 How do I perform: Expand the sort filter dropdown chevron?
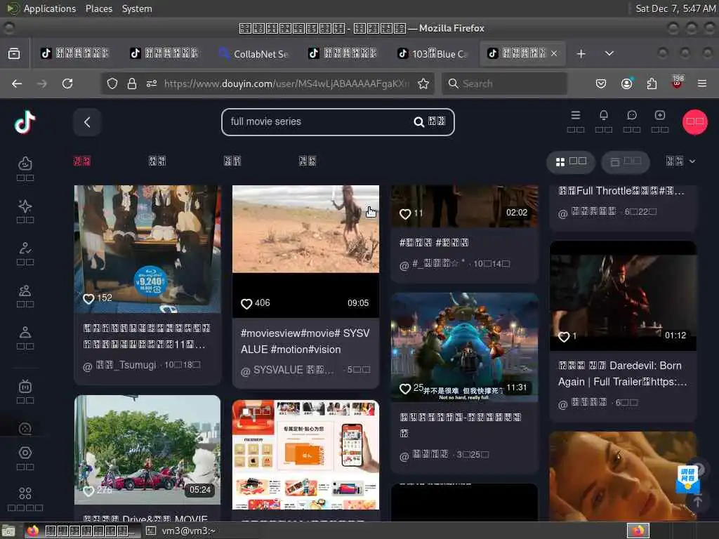(692, 161)
